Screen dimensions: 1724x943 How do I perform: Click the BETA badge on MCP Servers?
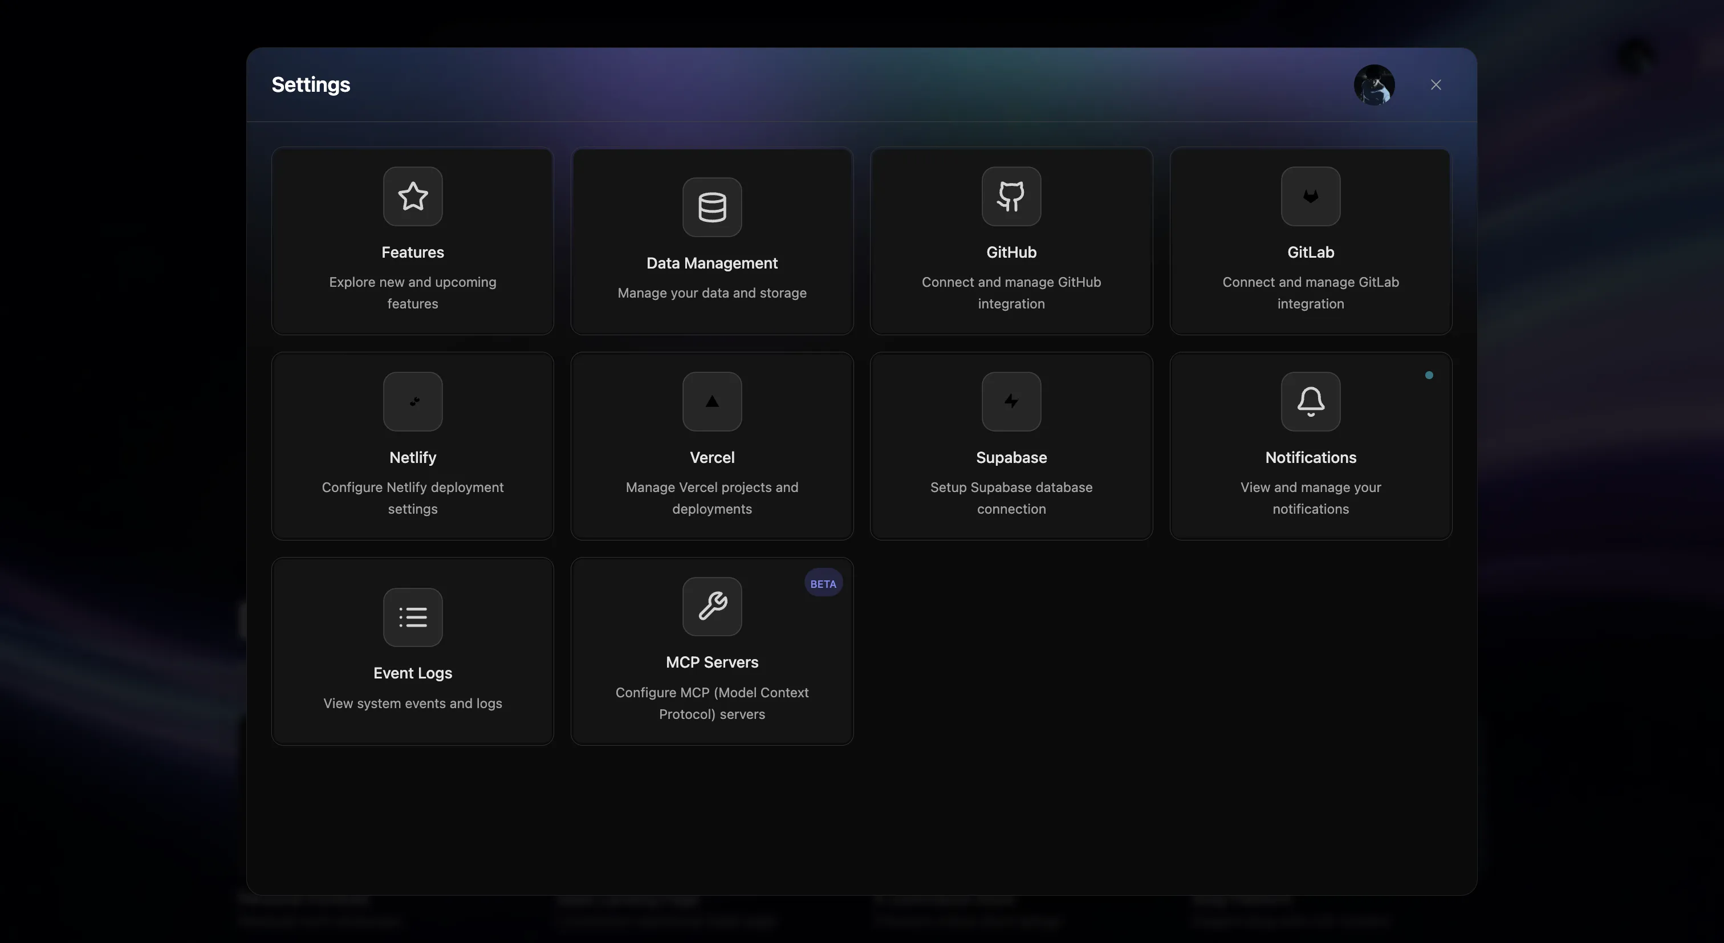823,584
